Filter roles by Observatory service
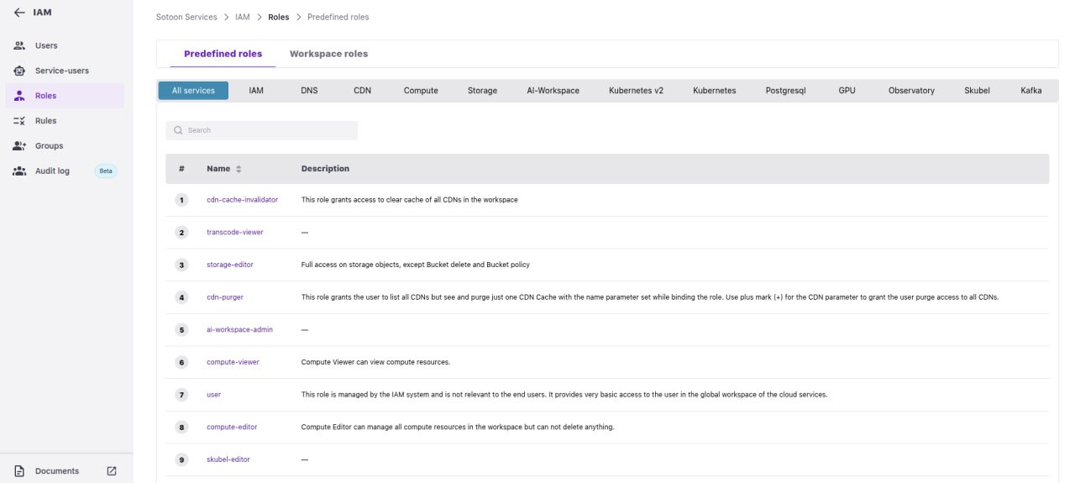 pyautogui.click(x=911, y=91)
